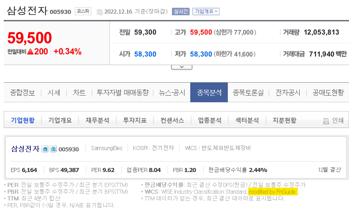Switch to the 섹터분석 sub-tab
Viewport: 349px width, 213px height.
[x=247, y=120]
